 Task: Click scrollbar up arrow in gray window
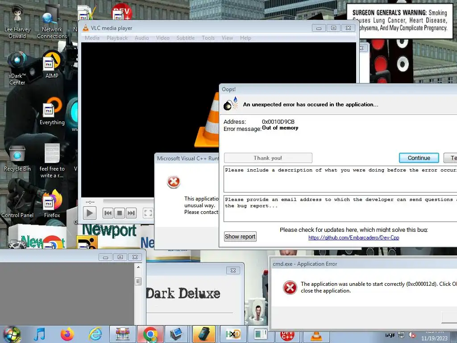click(138, 267)
